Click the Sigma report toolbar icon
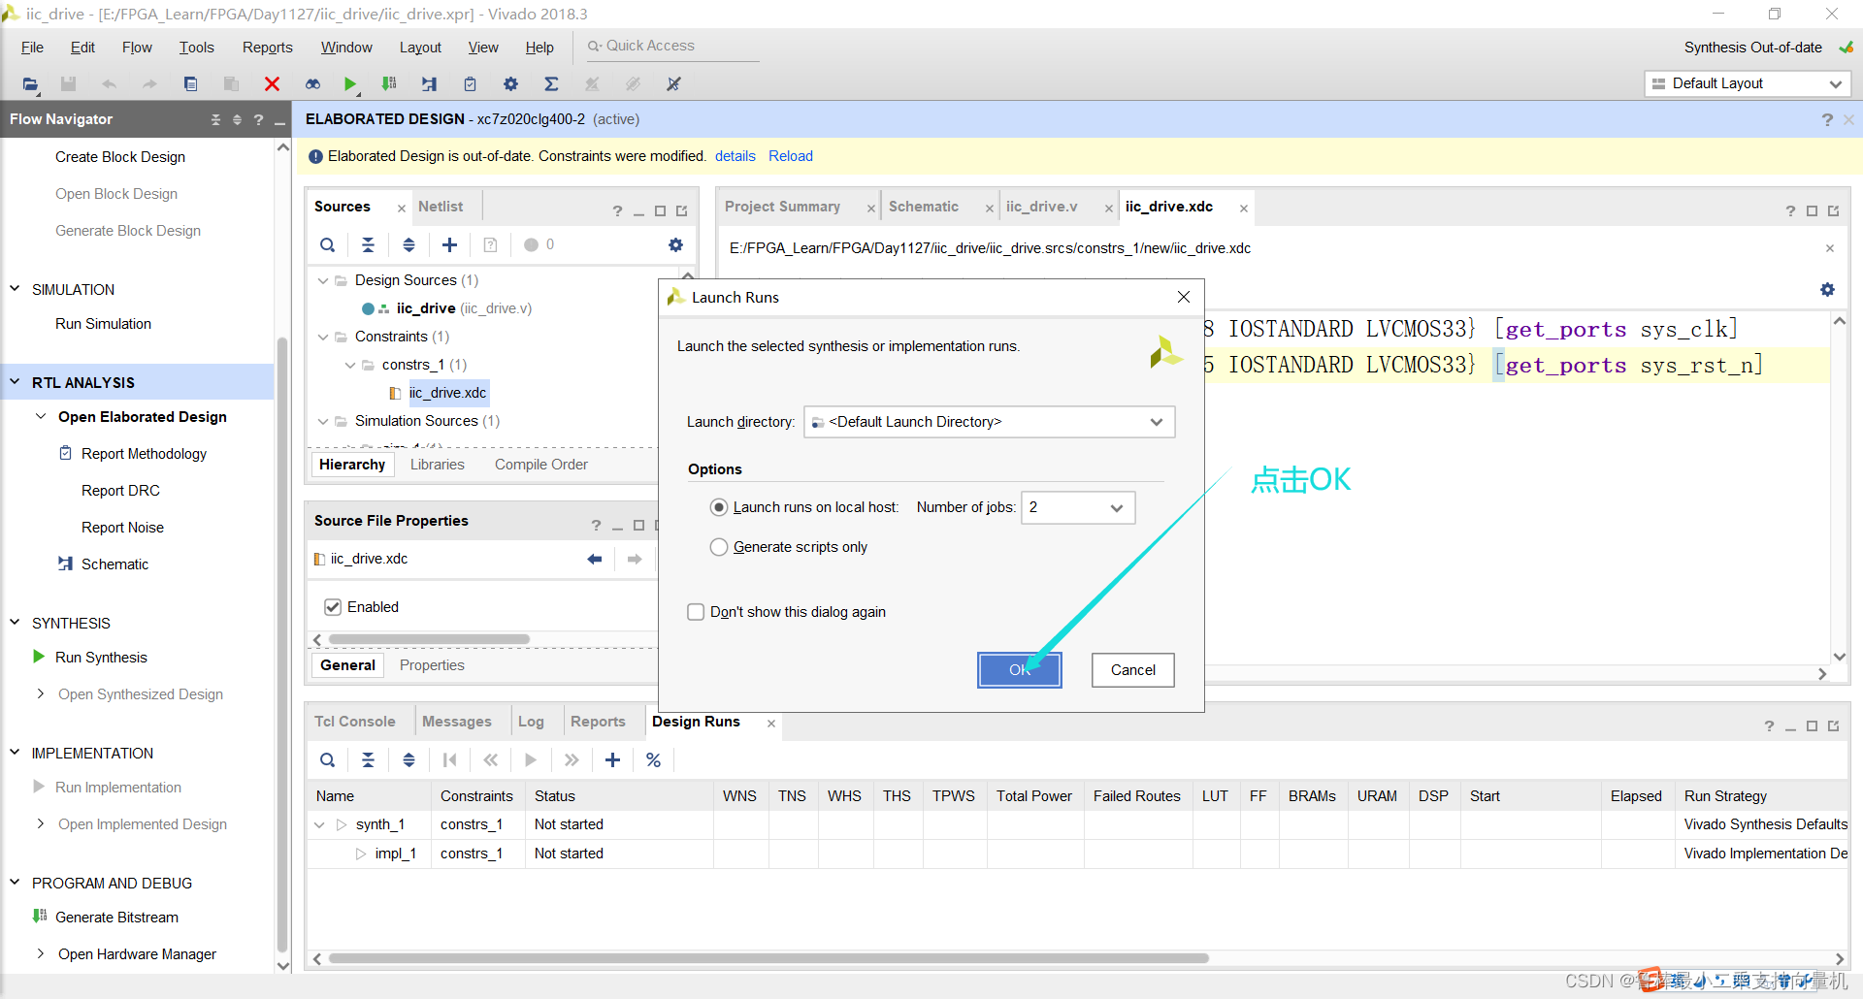 coord(551,84)
